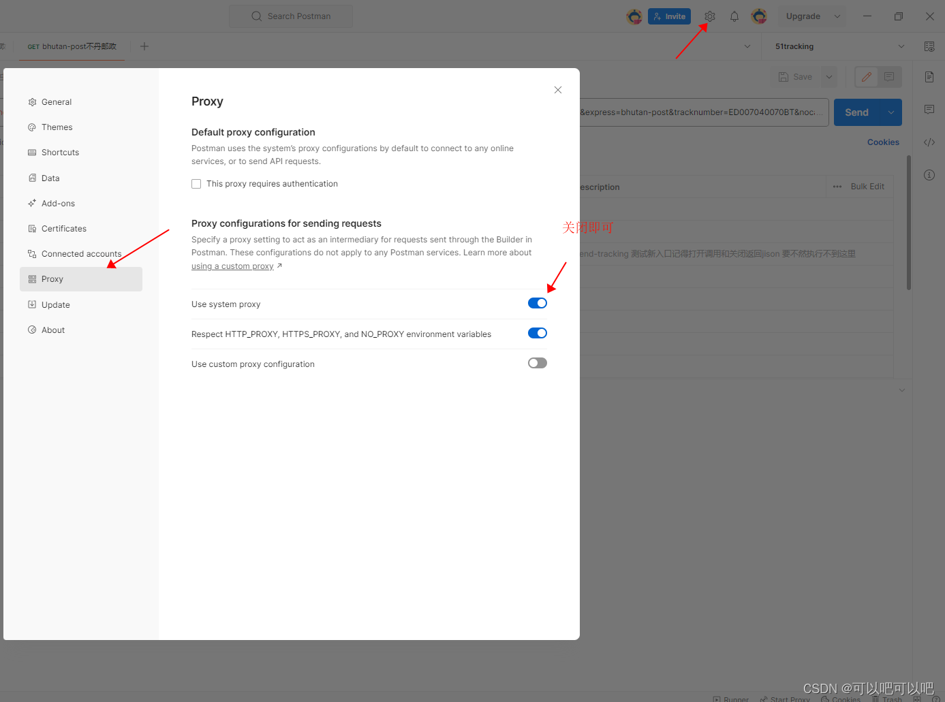
Task: Collapse the response pane chevron
Action: [x=902, y=390]
